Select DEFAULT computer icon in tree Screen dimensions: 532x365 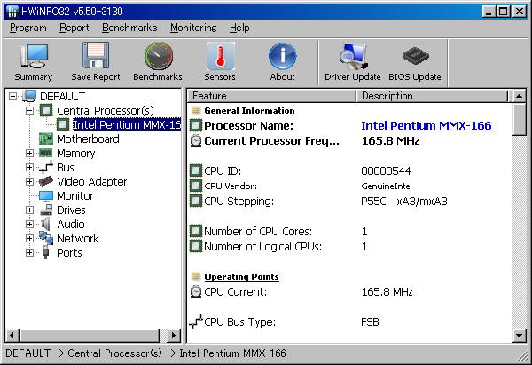29,96
